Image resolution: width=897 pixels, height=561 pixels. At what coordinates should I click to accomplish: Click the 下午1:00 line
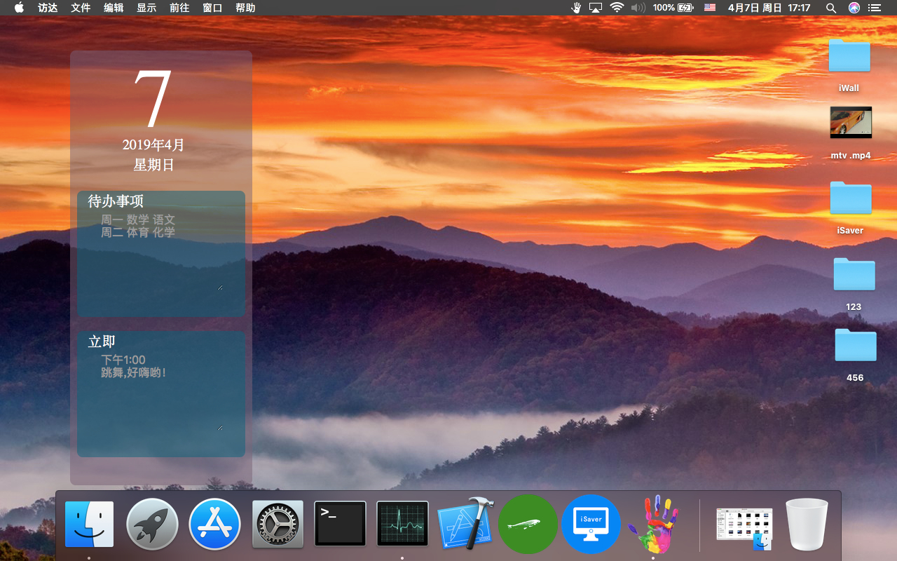(x=123, y=360)
